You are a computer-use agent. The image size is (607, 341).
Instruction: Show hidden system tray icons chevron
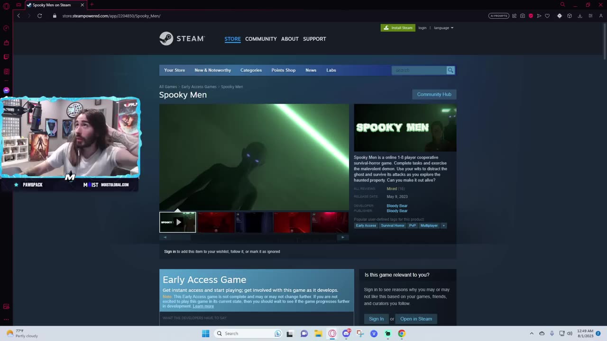pyautogui.click(x=532, y=333)
